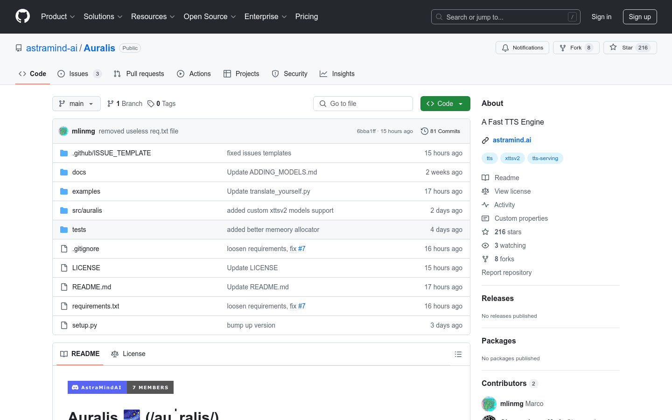Click the GitHub logo icon
This screenshot has width=672, height=420.
coord(23,16)
